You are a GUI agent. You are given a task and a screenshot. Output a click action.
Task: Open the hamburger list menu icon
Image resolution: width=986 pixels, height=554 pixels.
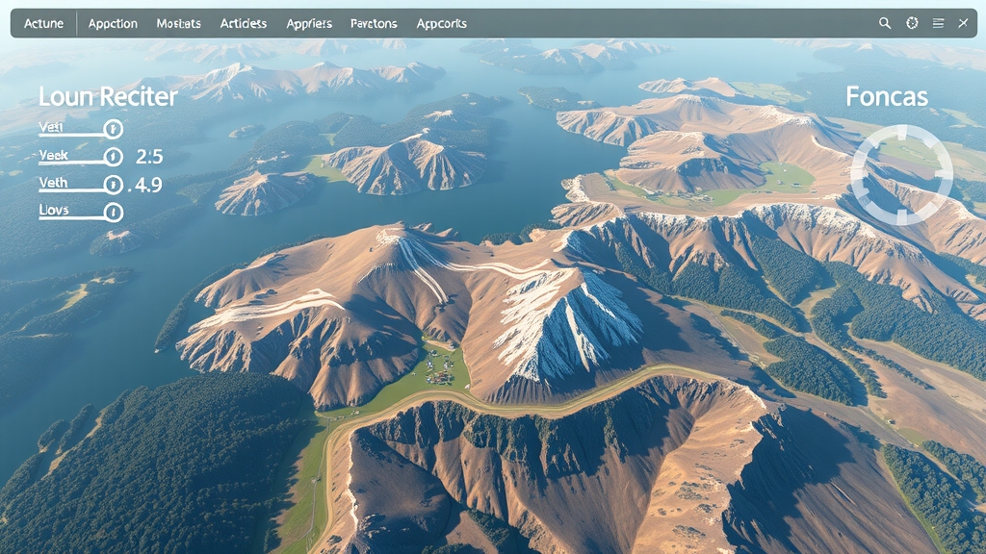939,23
